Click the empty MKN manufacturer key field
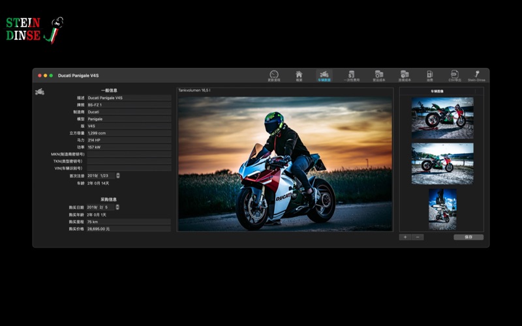Viewport: 522px width, 326px height. (x=129, y=154)
